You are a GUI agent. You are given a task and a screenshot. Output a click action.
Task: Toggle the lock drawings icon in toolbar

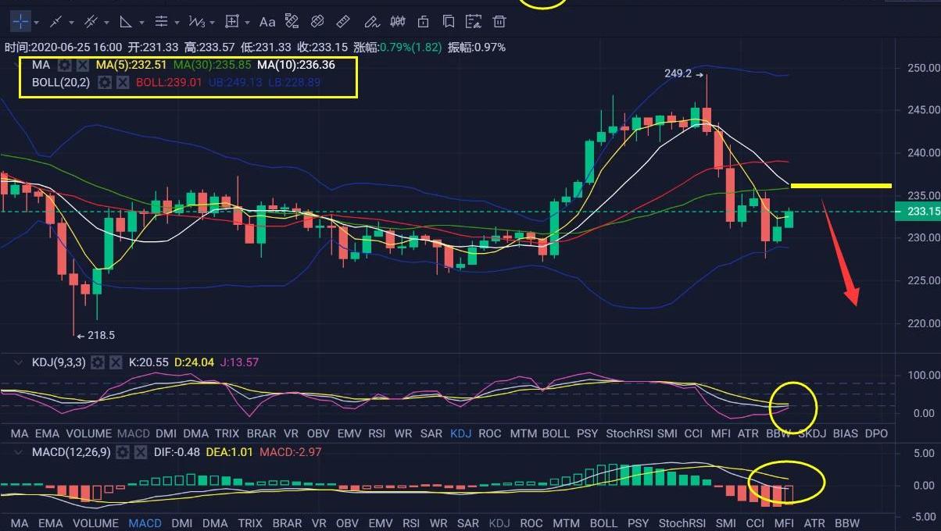(x=423, y=21)
